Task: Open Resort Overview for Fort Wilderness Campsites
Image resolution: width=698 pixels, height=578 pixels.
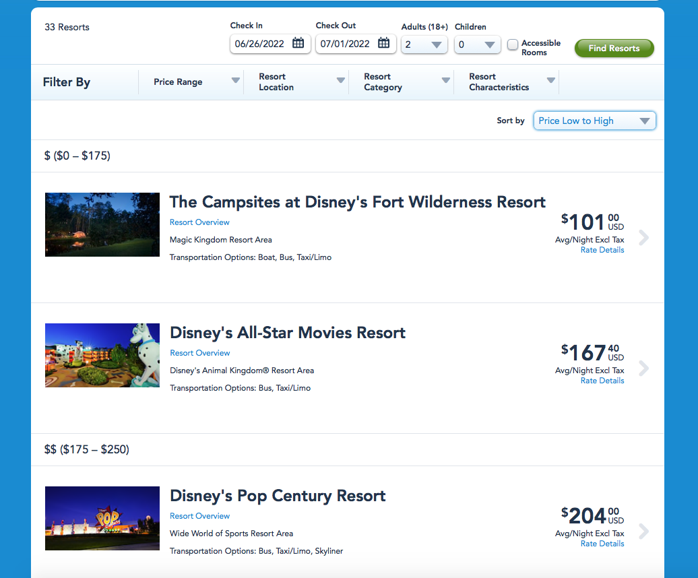Action: (x=199, y=222)
